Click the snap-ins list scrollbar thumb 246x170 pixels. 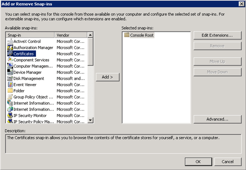click(x=90, y=52)
